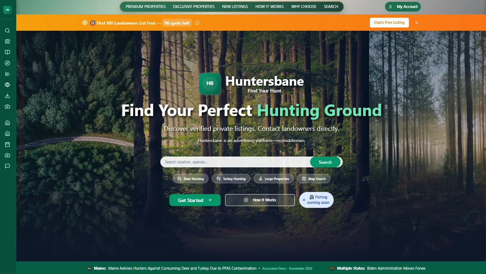Choose the Large Properties quick filter
486x274 pixels.
pyautogui.click(x=274, y=179)
